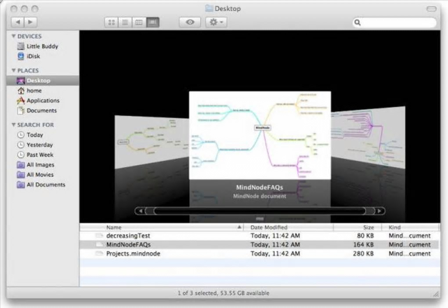Open Quick Look with the eye button

pos(190,22)
